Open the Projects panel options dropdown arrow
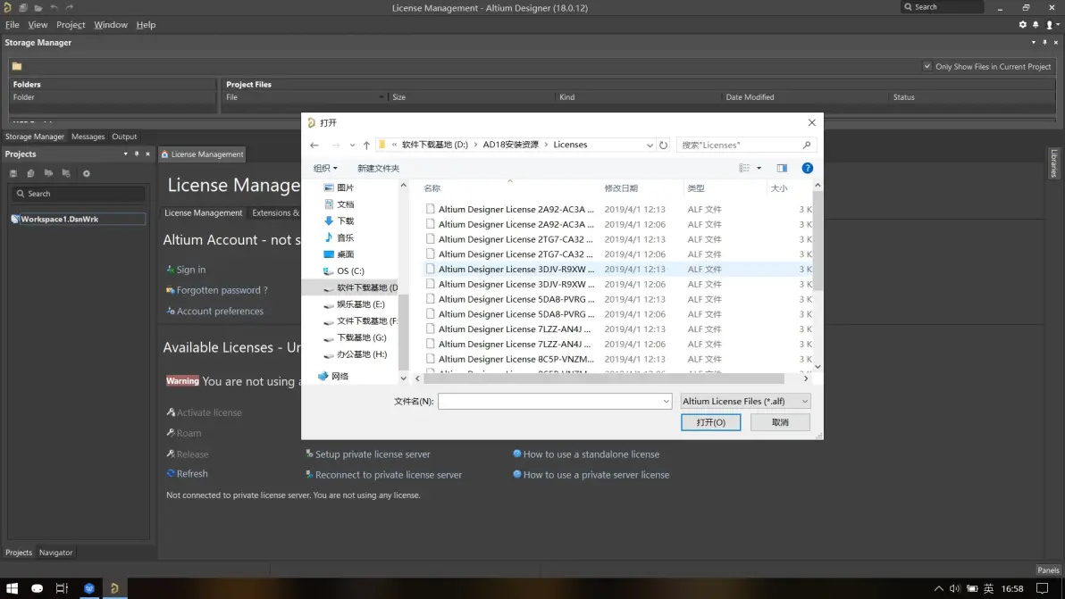Image resolution: width=1065 pixels, height=599 pixels. 126,154
